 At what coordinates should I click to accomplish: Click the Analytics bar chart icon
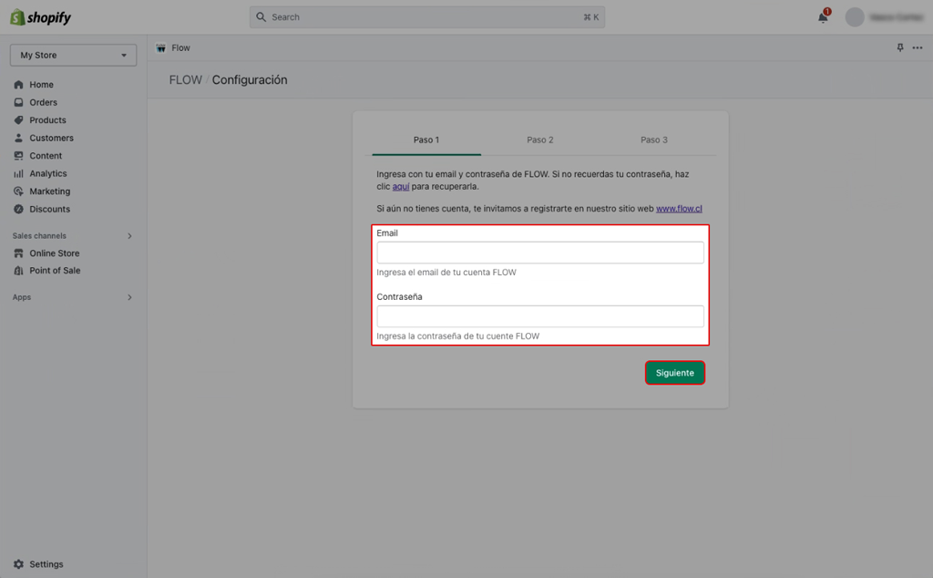[x=18, y=174]
